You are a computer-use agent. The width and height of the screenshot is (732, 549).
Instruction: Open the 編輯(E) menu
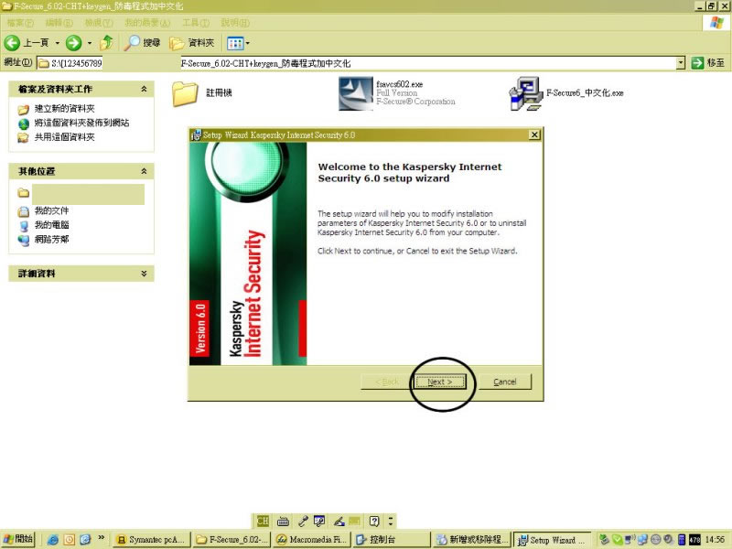[x=59, y=22]
